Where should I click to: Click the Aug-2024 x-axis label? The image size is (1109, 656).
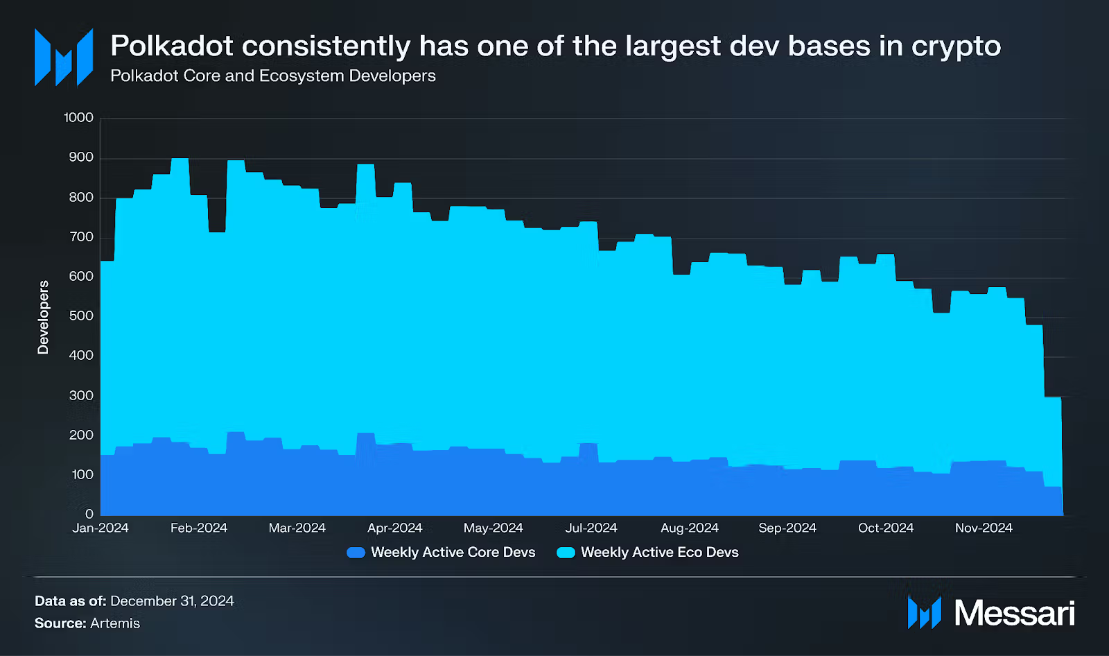690,528
